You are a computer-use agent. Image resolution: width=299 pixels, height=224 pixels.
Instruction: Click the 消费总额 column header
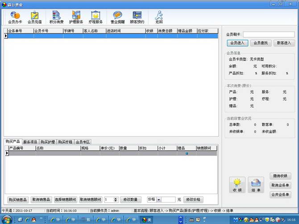167,31
